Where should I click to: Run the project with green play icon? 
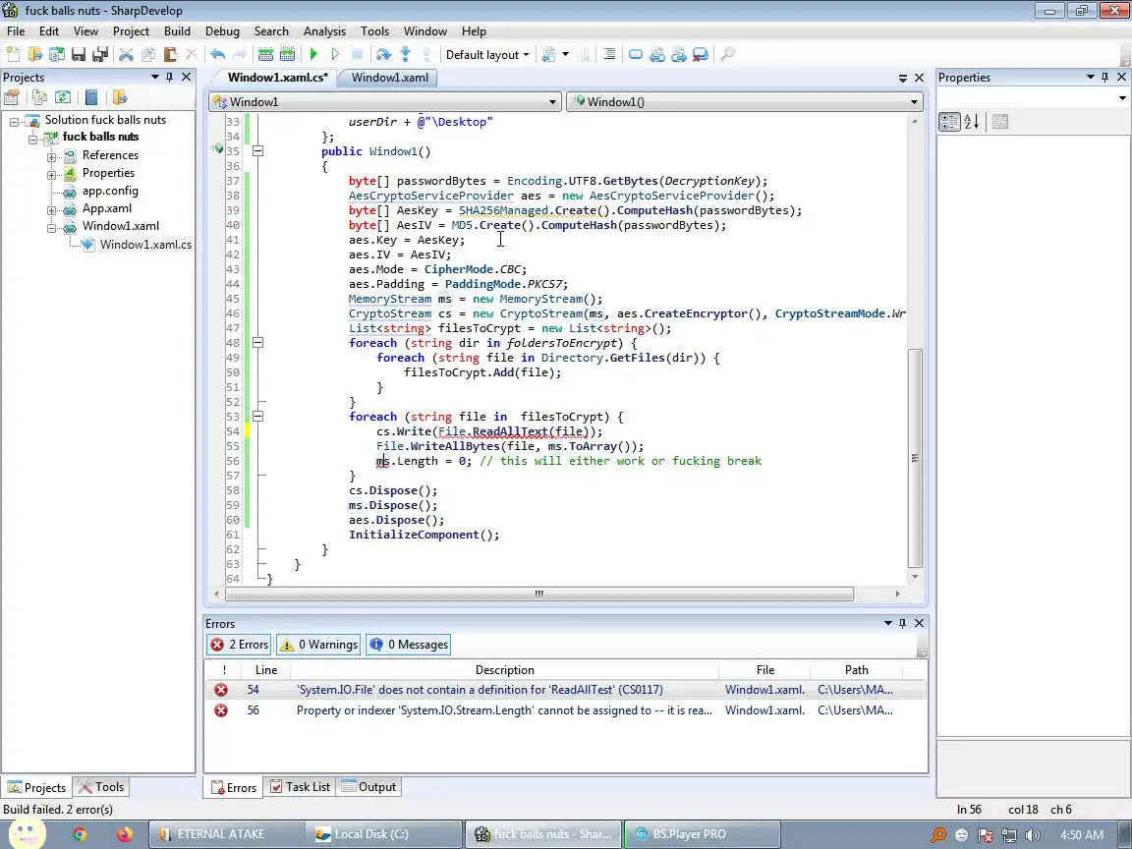click(x=313, y=54)
